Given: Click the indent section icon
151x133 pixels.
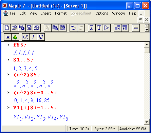Looking at the screenshot, I should pos(125,28).
